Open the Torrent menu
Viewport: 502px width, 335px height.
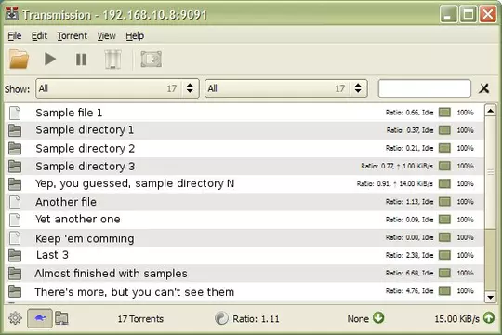[72, 36]
